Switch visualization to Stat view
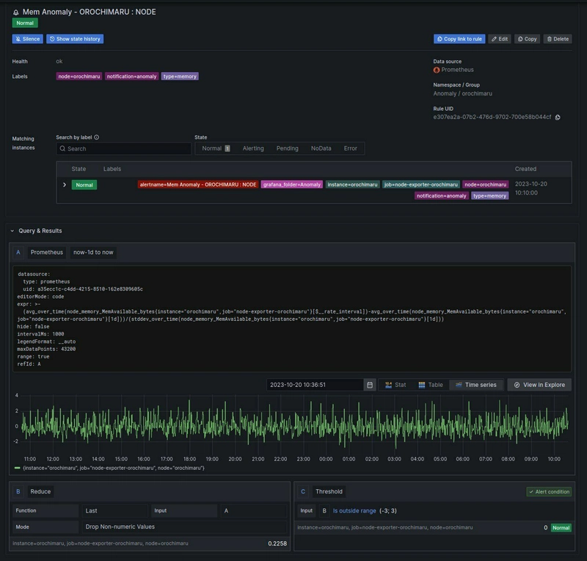 coord(395,385)
